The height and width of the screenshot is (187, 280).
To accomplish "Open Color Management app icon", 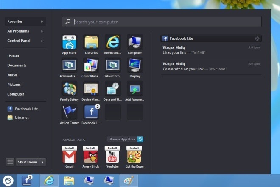I will tap(91, 66).
